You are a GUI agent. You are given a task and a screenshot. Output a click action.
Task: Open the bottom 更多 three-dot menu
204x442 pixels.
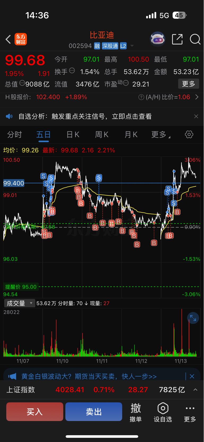(x=190, y=413)
